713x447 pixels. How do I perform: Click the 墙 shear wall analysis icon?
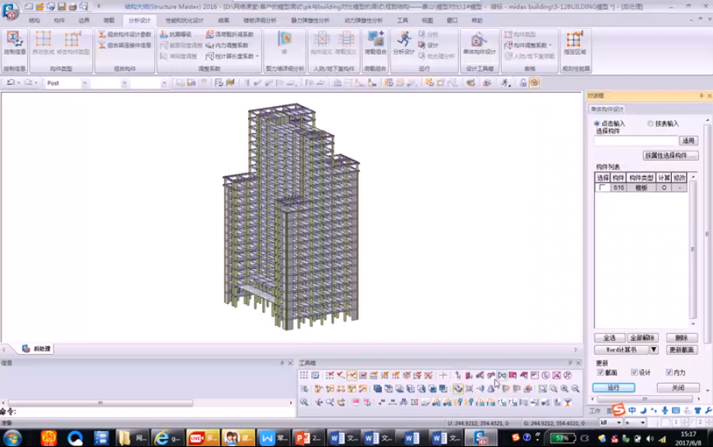[285, 44]
